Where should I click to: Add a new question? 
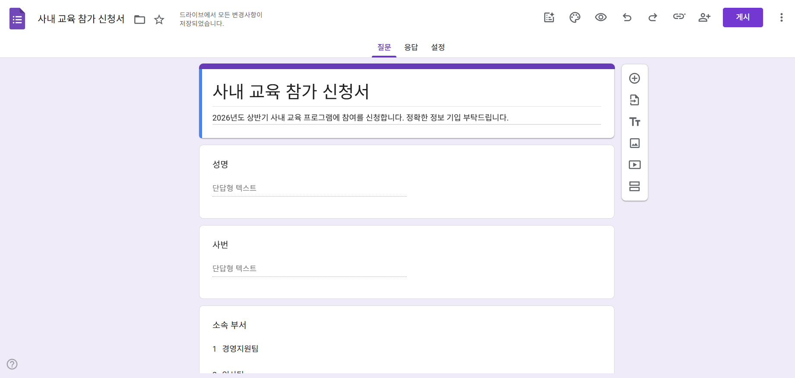click(x=634, y=78)
